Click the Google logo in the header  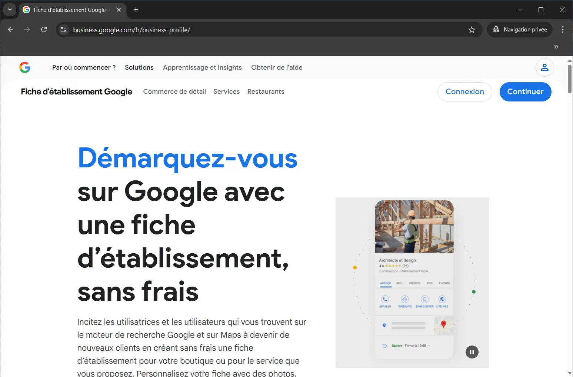point(25,67)
